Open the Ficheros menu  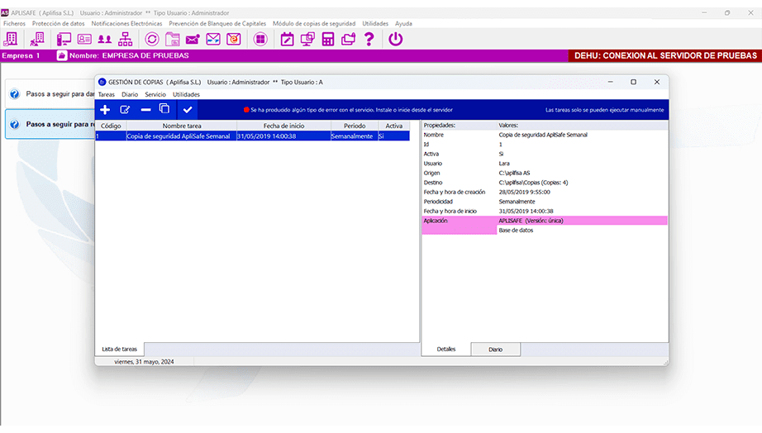(14, 23)
